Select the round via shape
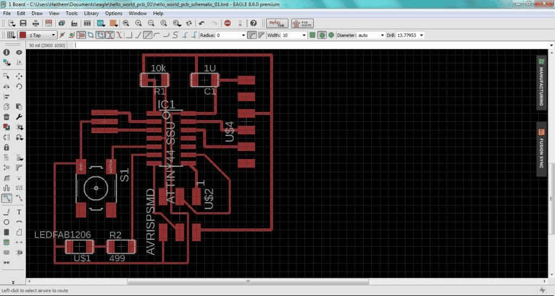The height and width of the screenshot is (296, 555). pyautogui.click(x=322, y=35)
